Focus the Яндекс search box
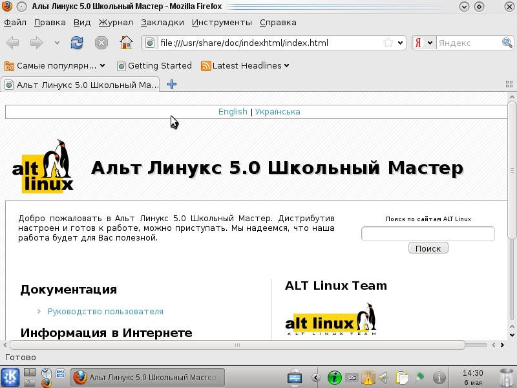 [468, 43]
